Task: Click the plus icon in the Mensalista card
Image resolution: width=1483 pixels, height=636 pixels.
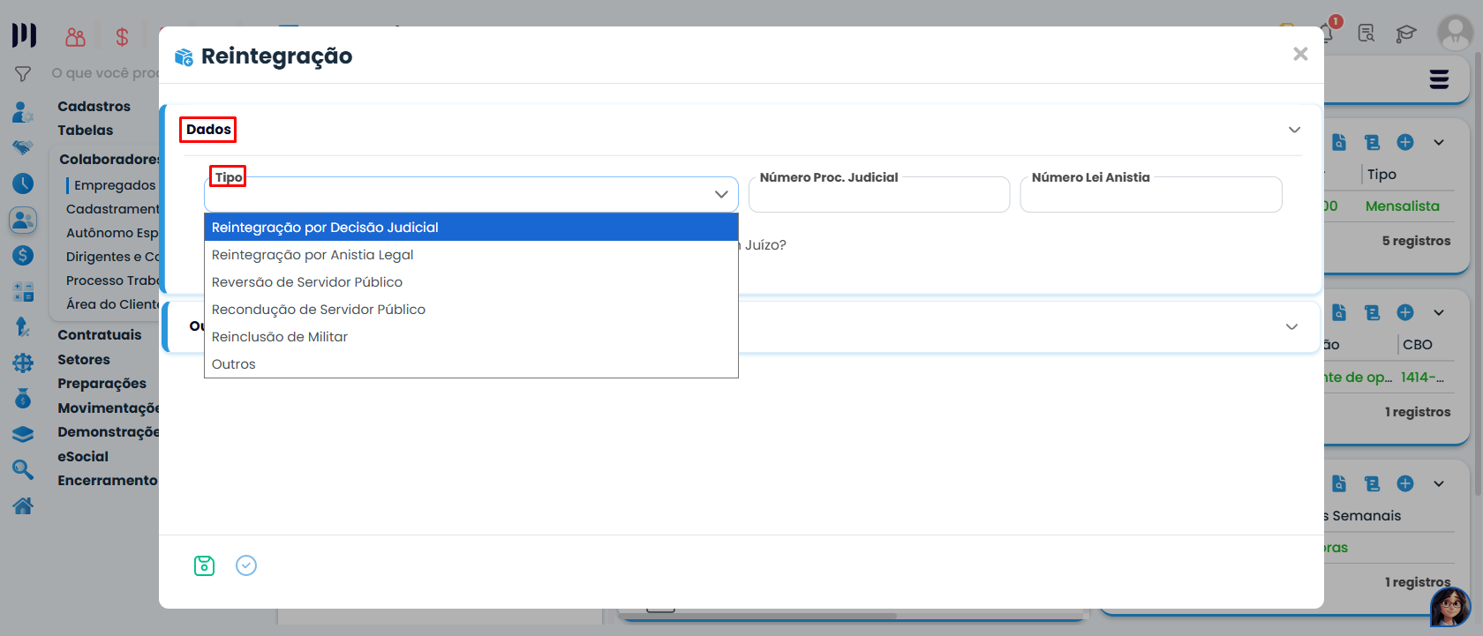Action: [1405, 142]
